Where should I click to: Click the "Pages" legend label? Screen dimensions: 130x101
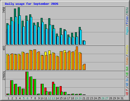coord(127,31)
